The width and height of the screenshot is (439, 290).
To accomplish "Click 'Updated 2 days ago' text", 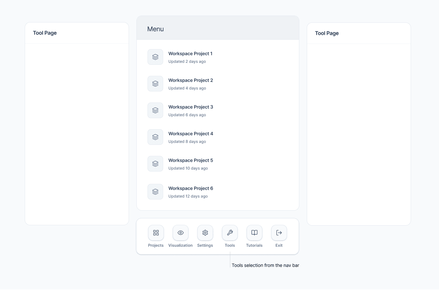I will (x=187, y=62).
